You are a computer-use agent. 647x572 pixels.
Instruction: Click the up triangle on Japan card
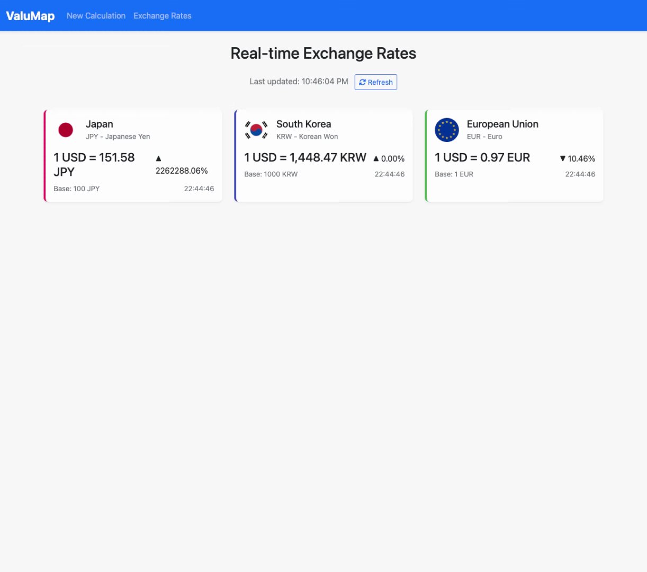[x=158, y=158]
